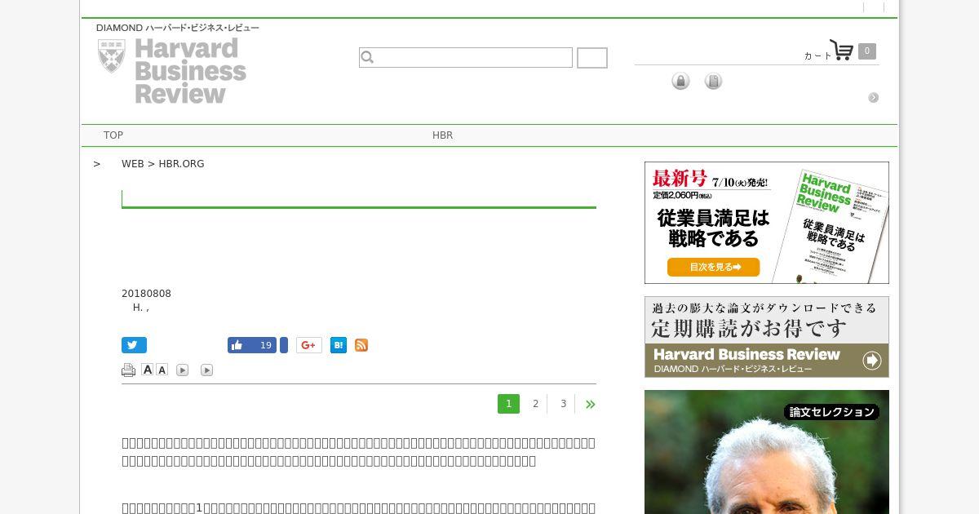Open the 定期購読がお得です subscription banner
Viewport: 979px width, 514px height.
767,337
